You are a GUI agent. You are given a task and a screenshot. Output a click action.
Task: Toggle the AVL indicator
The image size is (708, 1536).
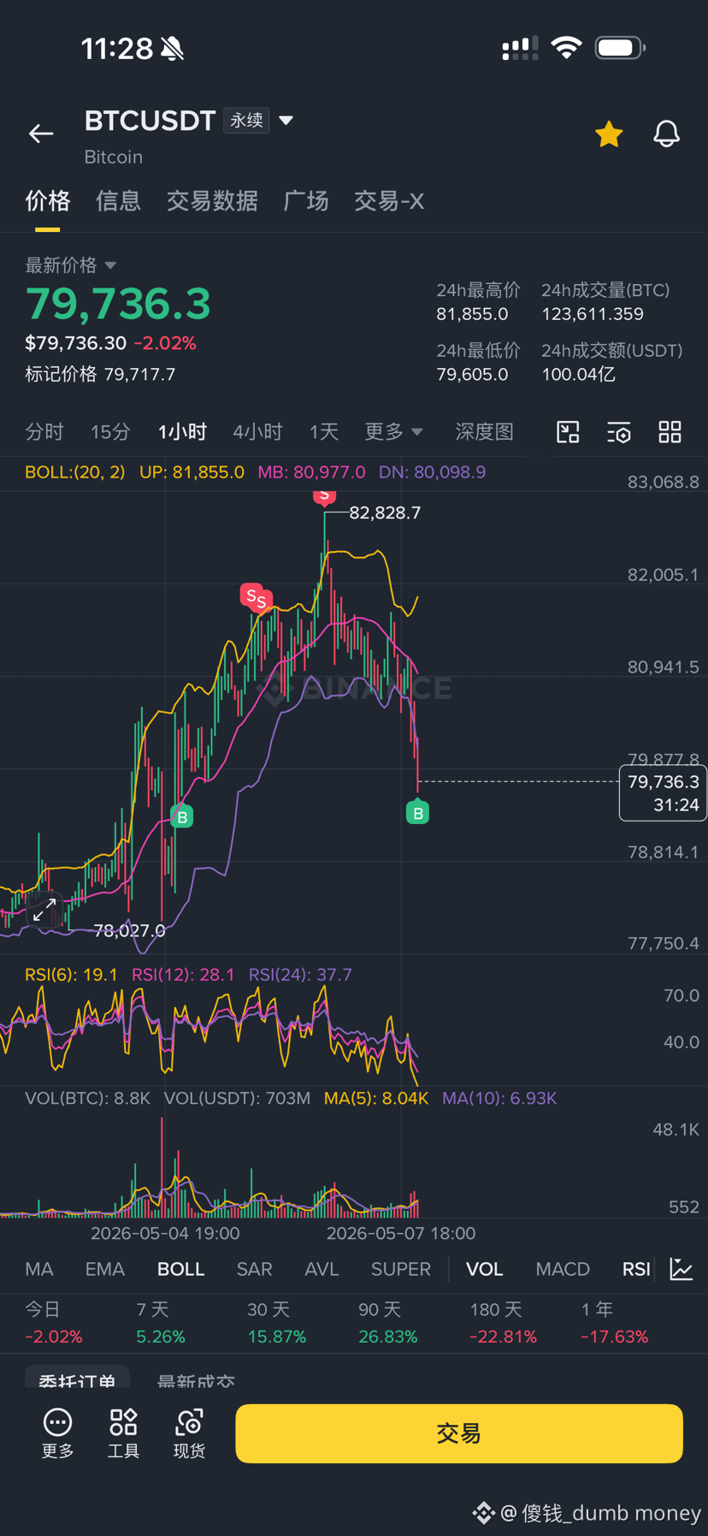[322, 1269]
